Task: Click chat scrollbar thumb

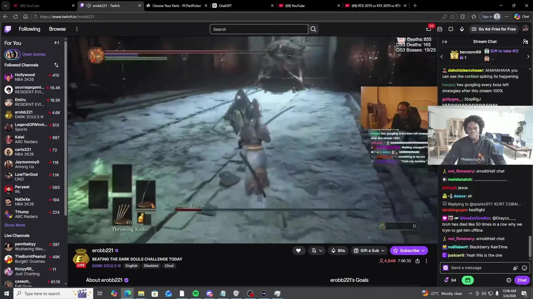Action: [530, 246]
